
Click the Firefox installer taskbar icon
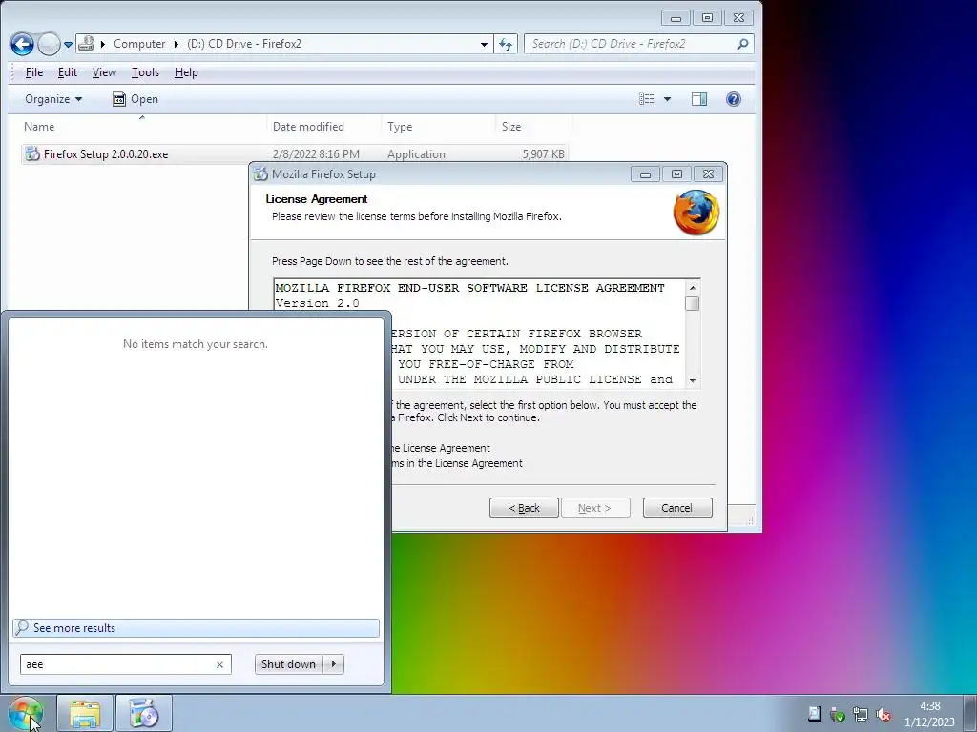pyautogui.click(x=144, y=714)
